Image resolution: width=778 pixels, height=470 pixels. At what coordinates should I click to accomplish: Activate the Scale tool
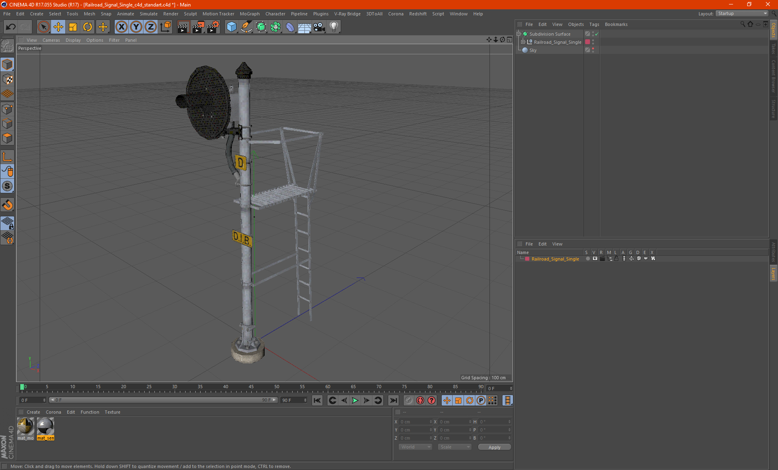pyautogui.click(x=73, y=27)
